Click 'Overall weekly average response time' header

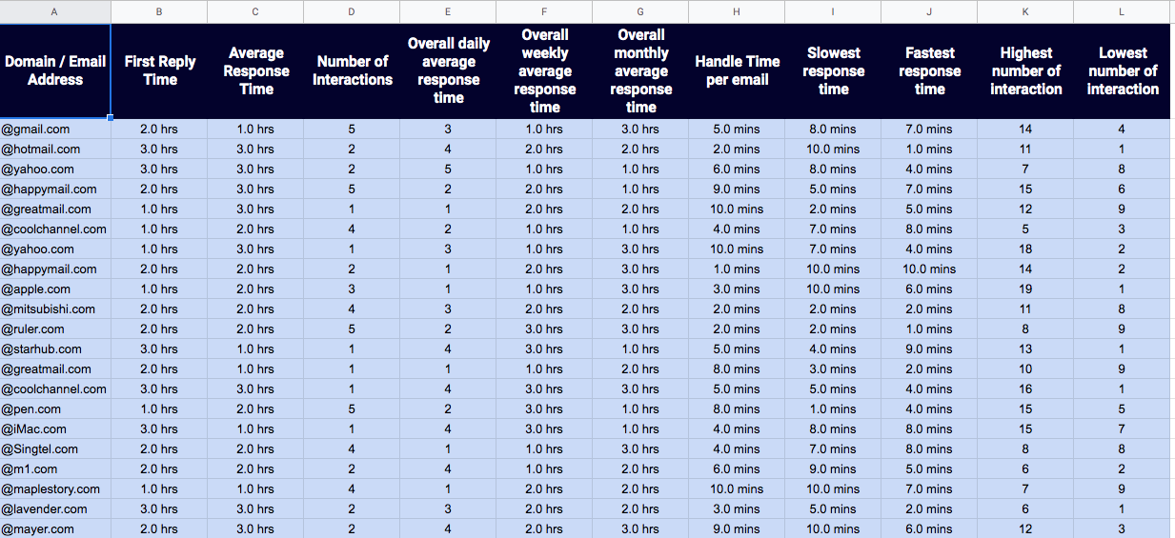coord(544,70)
